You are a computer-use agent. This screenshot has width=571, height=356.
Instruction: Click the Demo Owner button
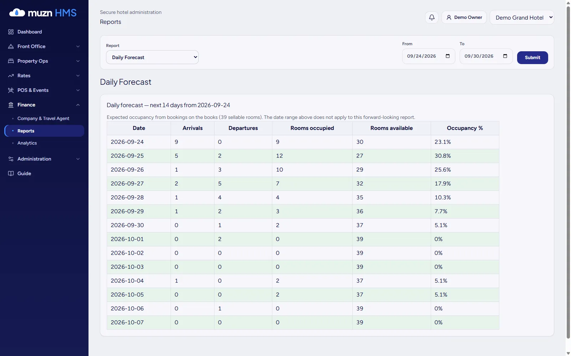pyautogui.click(x=464, y=17)
